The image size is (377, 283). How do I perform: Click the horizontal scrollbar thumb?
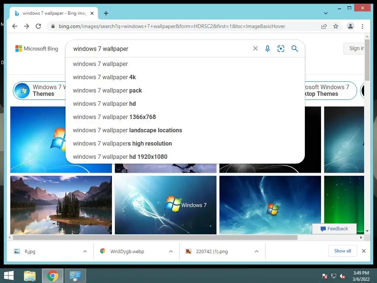tap(155, 238)
